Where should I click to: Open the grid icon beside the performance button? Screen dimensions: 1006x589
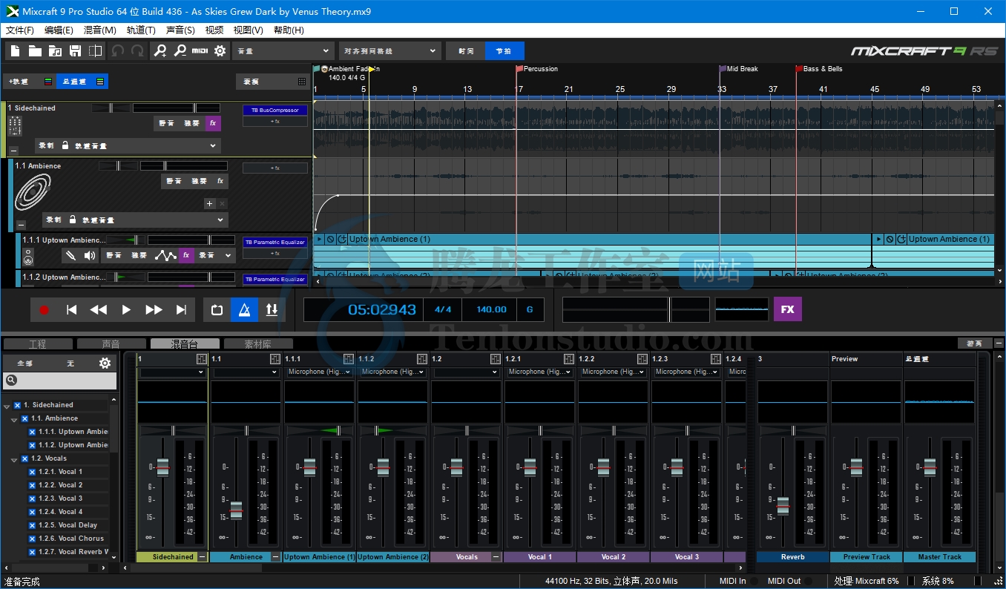tap(301, 82)
